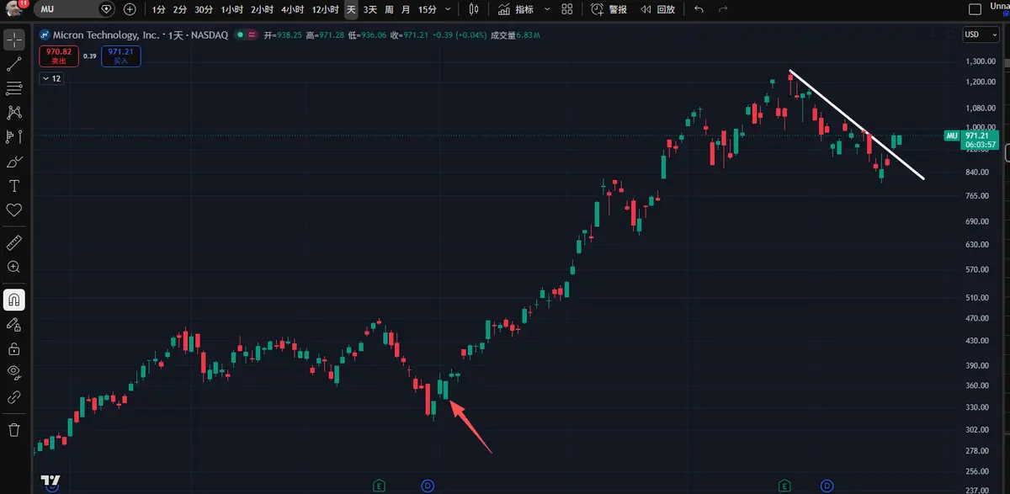The height and width of the screenshot is (494, 1010).
Task: Select the 15分 interval
Action: (x=428, y=9)
